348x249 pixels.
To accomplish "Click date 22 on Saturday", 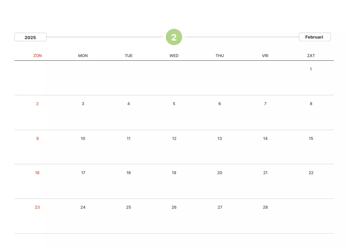I will pos(311,173).
